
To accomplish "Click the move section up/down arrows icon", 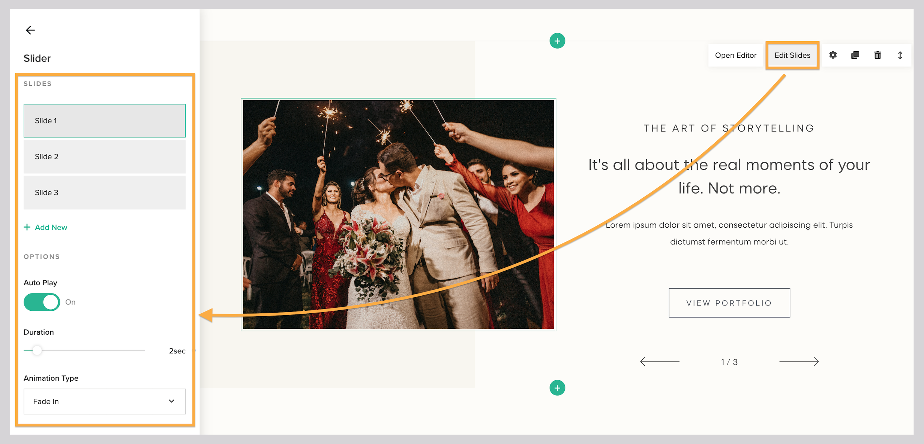I will [900, 55].
